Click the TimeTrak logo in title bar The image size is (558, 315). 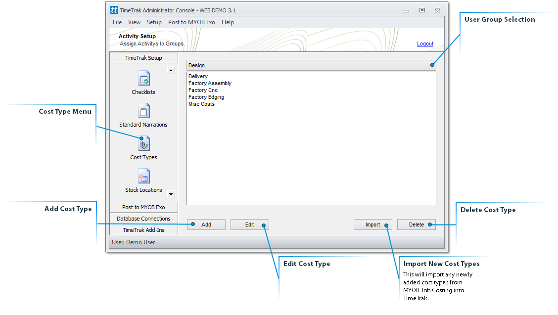click(114, 10)
